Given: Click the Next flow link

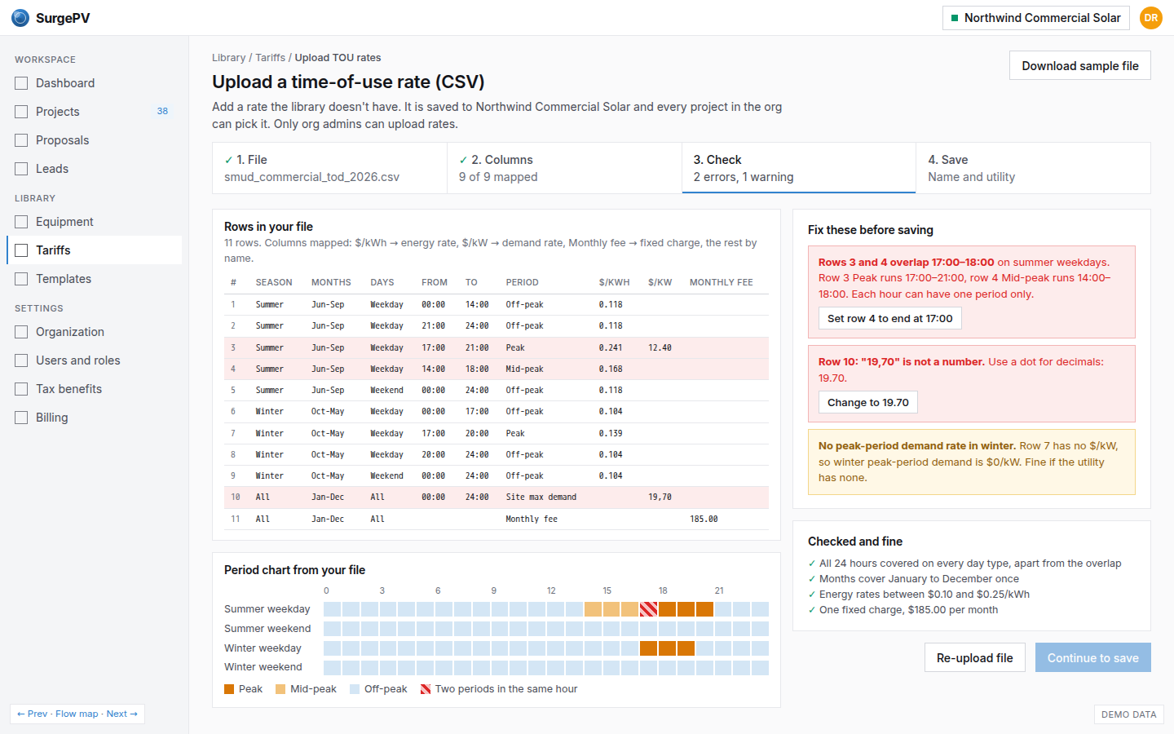Looking at the screenshot, I should [x=122, y=714].
